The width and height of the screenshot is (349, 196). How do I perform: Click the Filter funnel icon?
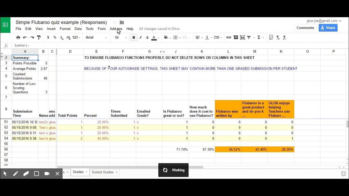249,38
